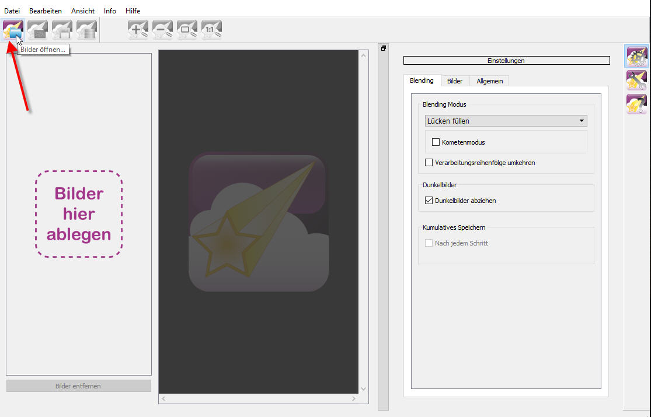Open the gear settings icon in right sidebar

pos(636,57)
